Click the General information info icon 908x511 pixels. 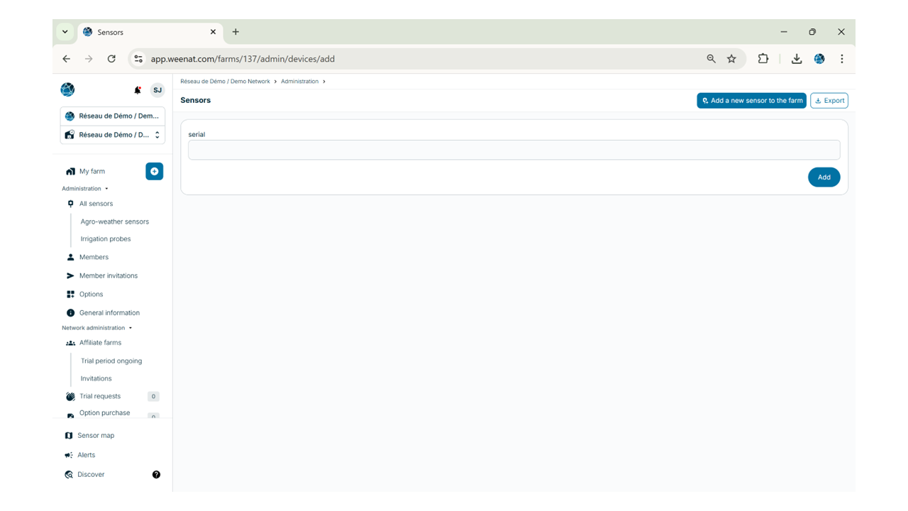(70, 313)
